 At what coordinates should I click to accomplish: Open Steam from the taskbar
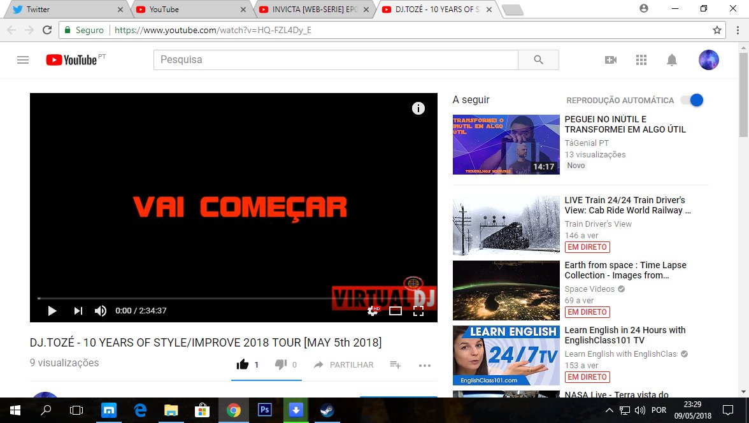pos(327,410)
